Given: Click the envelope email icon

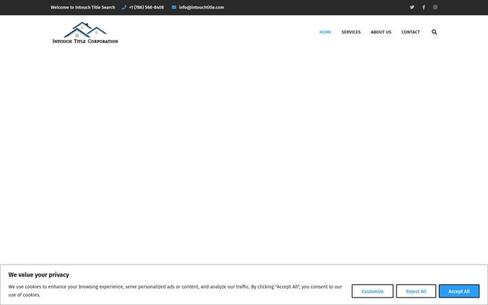Looking at the screenshot, I should (x=174, y=7).
